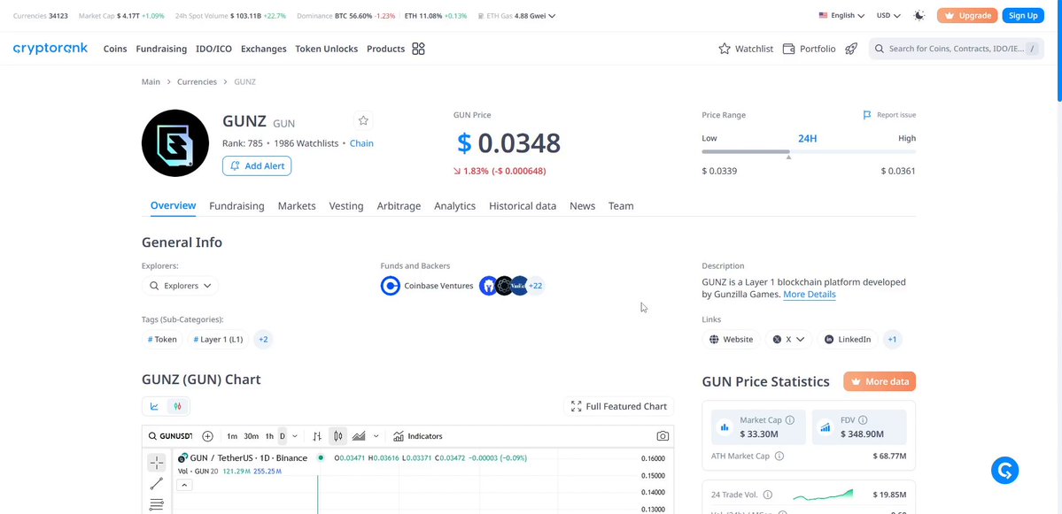Click GUNUSDT symbol search
This screenshot has width=1062, height=514.
pyautogui.click(x=172, y=436)
